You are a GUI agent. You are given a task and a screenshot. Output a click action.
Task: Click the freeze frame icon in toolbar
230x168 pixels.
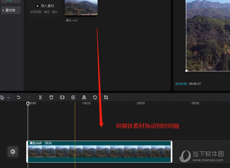click(x=62, y=98)
